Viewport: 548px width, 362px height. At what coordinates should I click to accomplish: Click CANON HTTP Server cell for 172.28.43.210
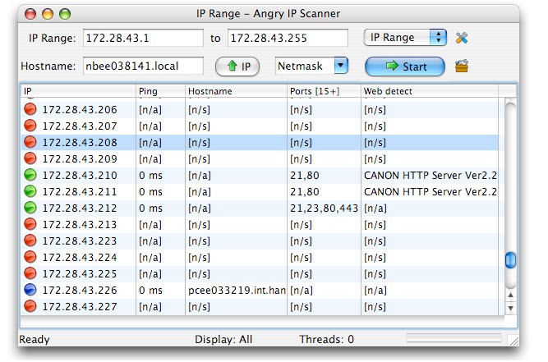pos(430,175)
